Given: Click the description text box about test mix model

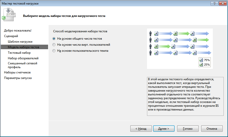Looking at the screenshot, I should (185, 96).
